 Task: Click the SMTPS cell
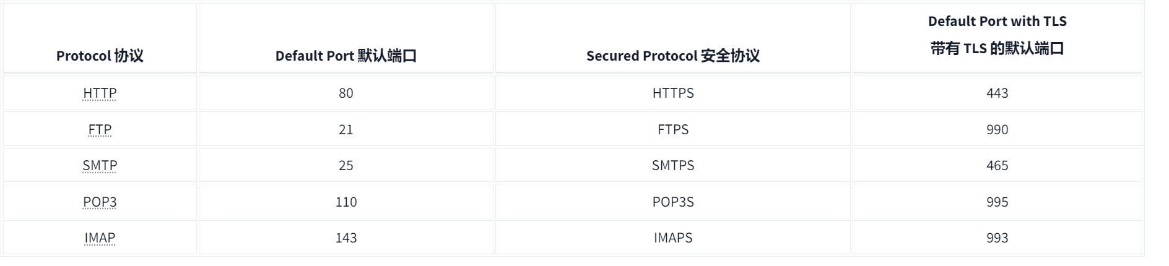pyautogui.click(x=673, y=165)
